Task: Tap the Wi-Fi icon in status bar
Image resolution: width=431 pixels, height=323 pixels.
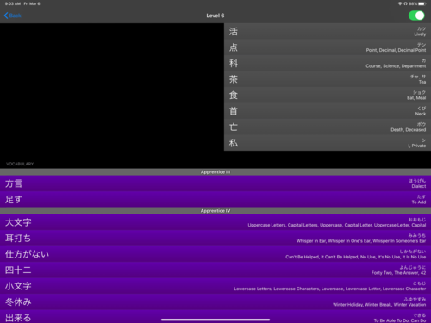Action: tap(400, 3)
